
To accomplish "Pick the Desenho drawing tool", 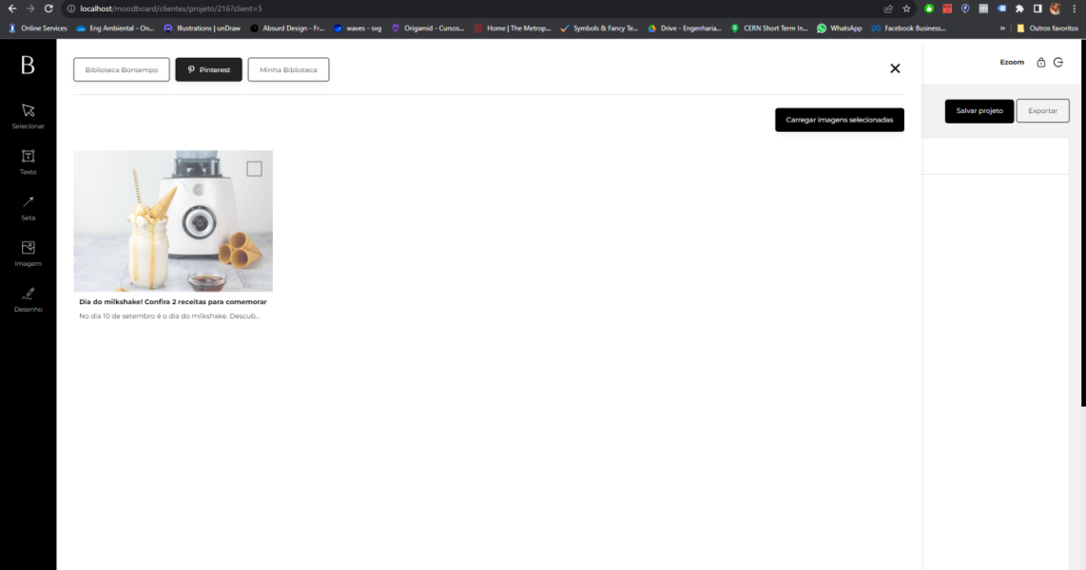I will click(x=28, y=297).
